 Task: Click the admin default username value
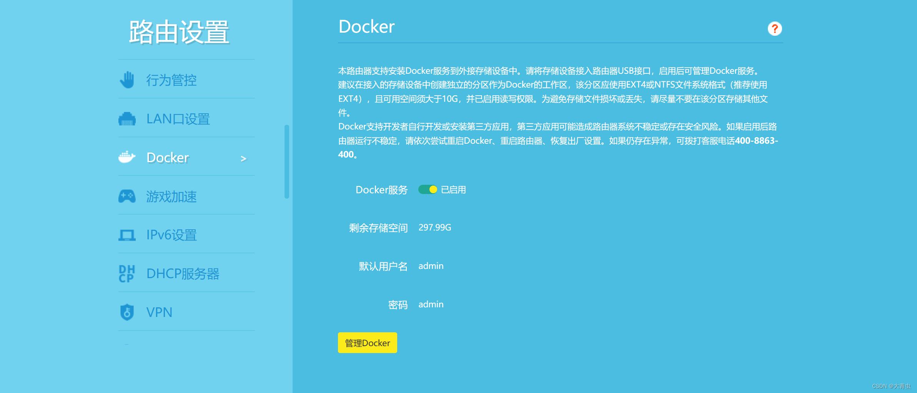click(431, 266)
